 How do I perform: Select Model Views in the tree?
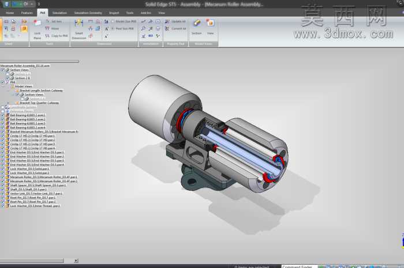pyautogui.click(x=24, y=86)
